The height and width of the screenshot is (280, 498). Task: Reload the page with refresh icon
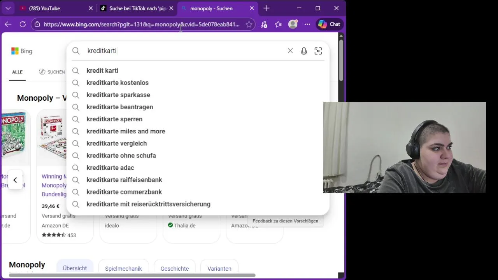(23, 24)
